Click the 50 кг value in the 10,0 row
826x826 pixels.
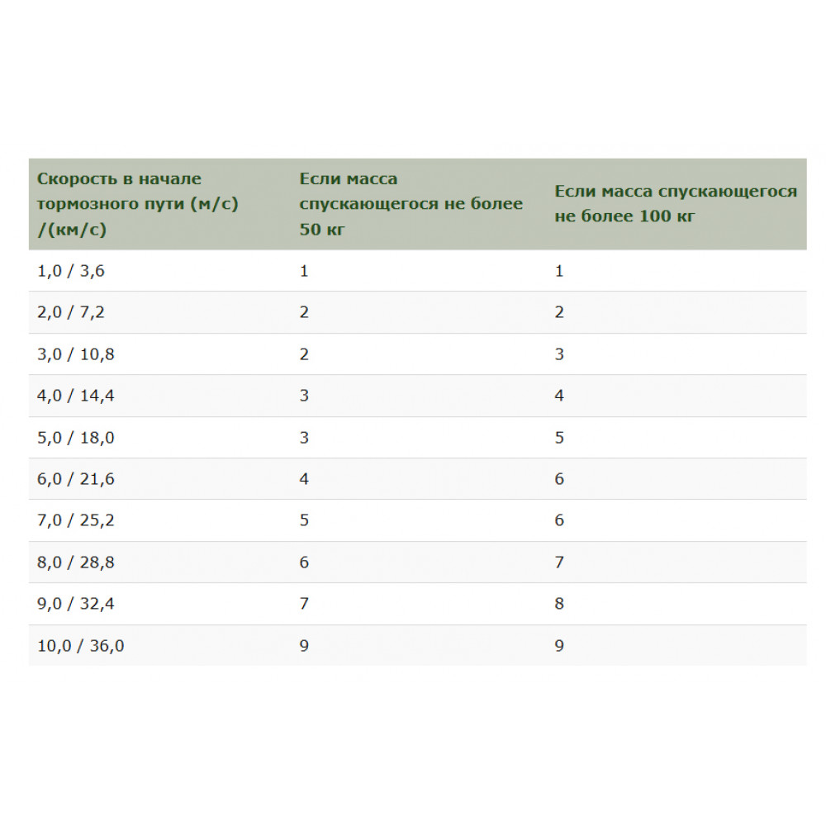[x=304, y=646]
